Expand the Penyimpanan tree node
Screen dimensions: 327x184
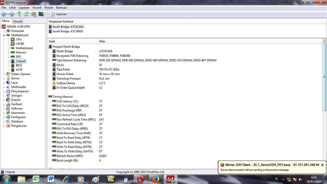[x=4, y=92]
